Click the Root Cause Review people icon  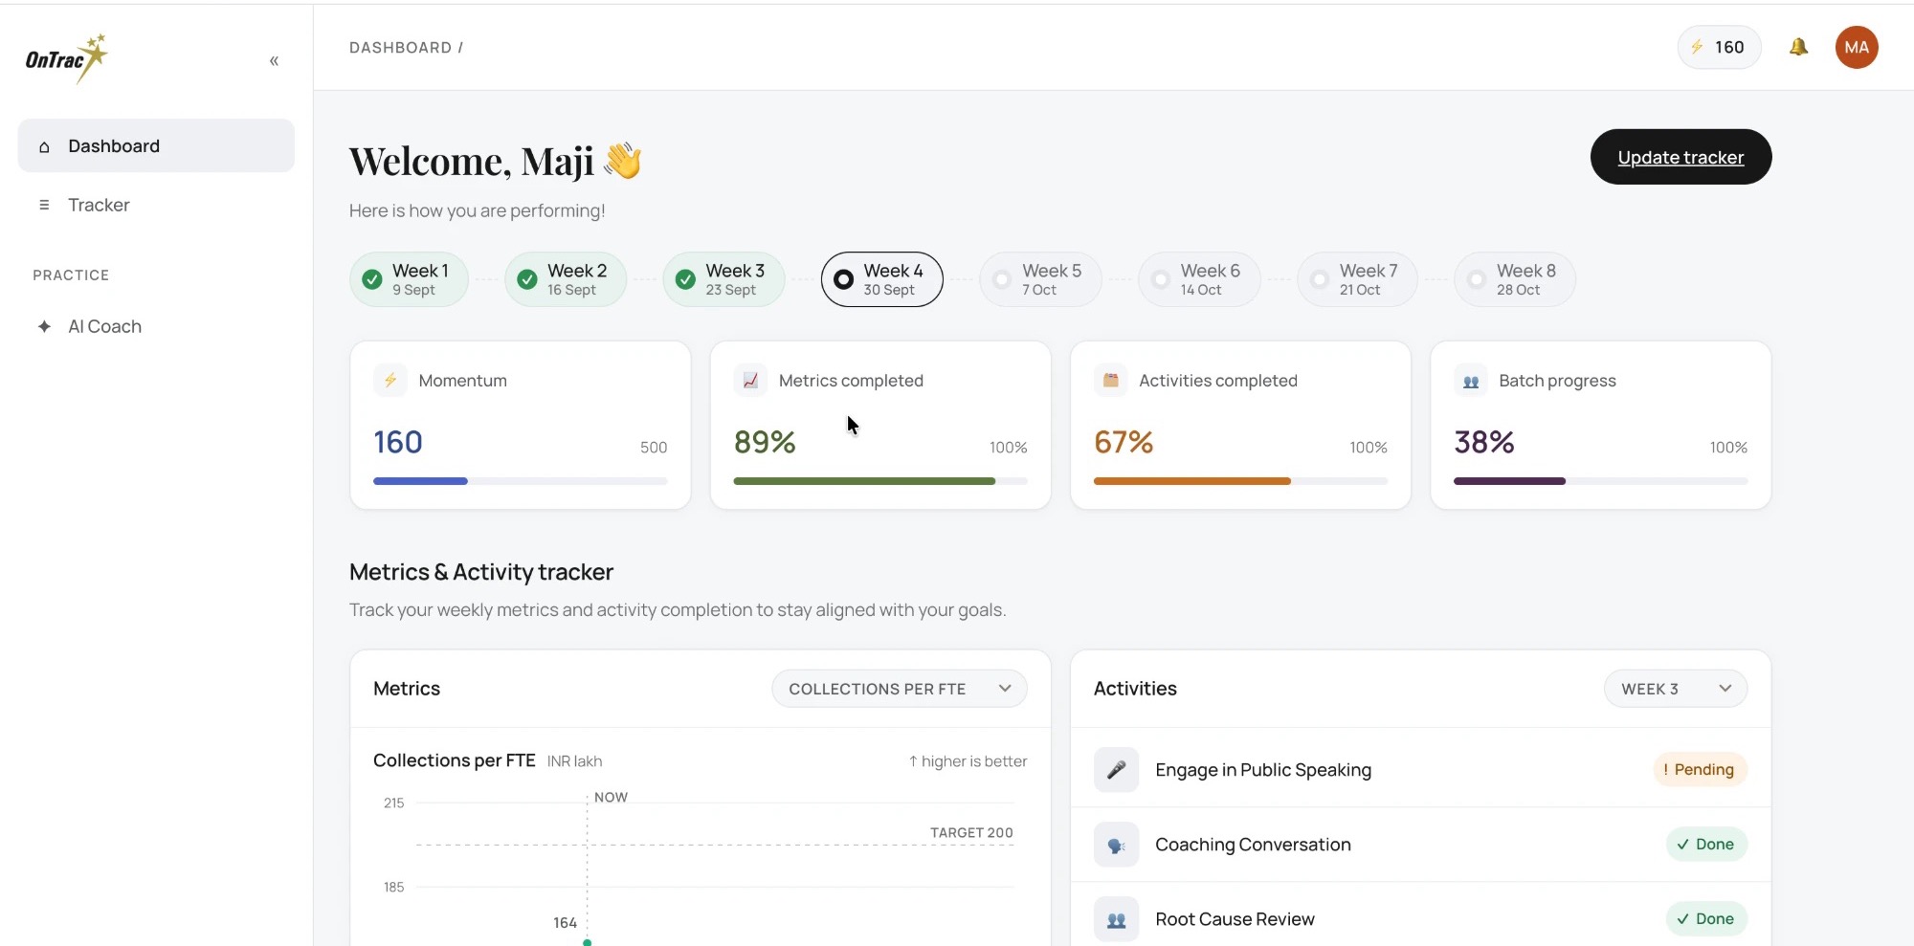(1116, 919)
